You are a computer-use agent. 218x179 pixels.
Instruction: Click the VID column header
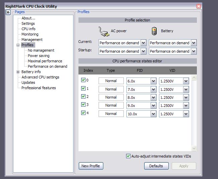pyautogui.click(x=172, y=70)
